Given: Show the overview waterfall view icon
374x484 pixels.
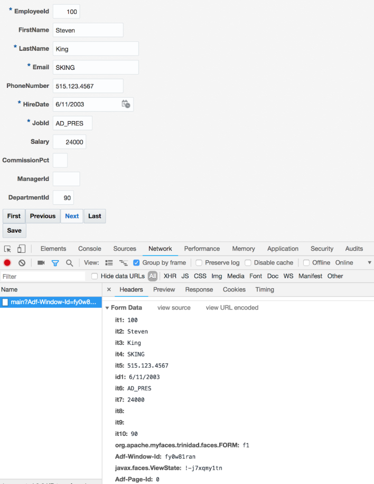Looking at the screenshot, I should click(124, 263).
